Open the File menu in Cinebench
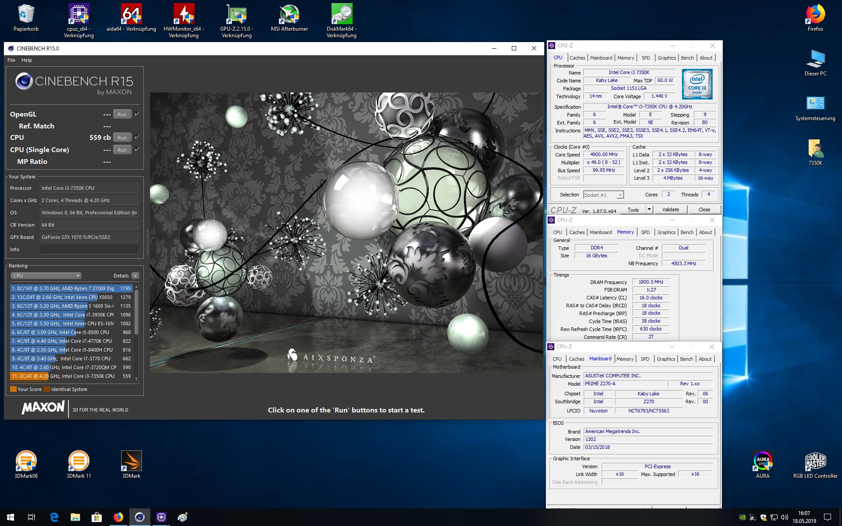This screenshot has height=526, width=842. coord(11,60)
